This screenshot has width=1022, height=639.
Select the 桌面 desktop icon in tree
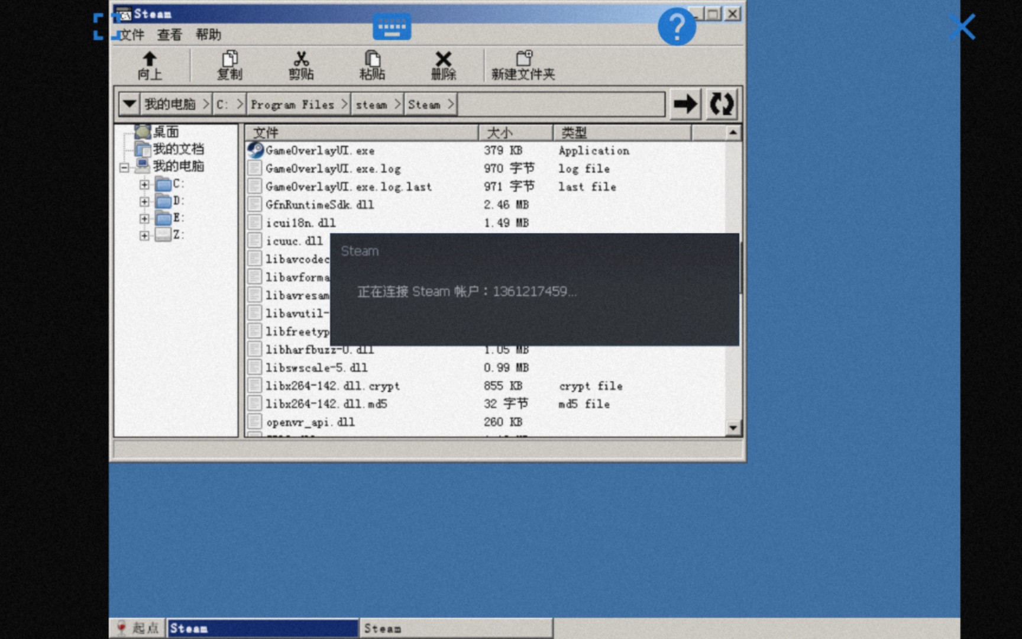(143, 131)
